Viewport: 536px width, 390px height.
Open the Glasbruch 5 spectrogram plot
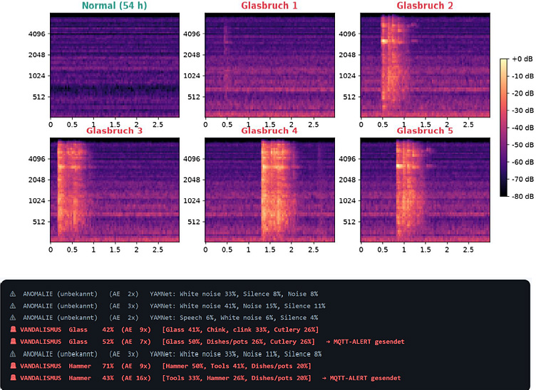426,190
